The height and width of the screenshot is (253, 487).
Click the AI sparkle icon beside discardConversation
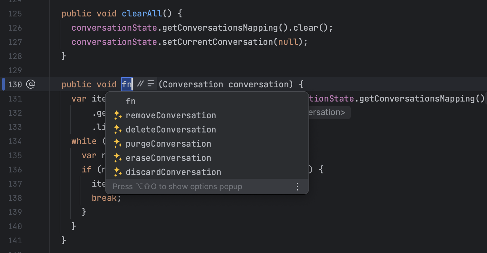click(x=118, y=172)
